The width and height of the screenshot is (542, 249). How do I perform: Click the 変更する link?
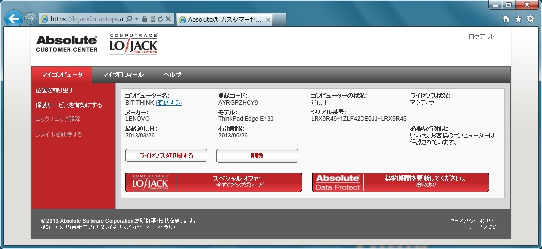(x=169, y=103)
